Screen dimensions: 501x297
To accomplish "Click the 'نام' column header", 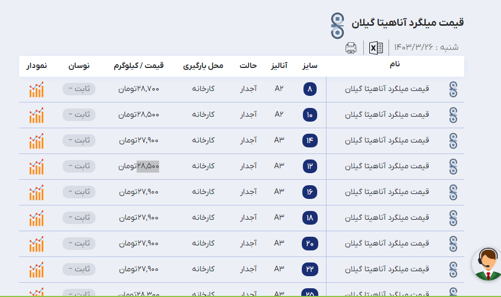I will [395, 65].
